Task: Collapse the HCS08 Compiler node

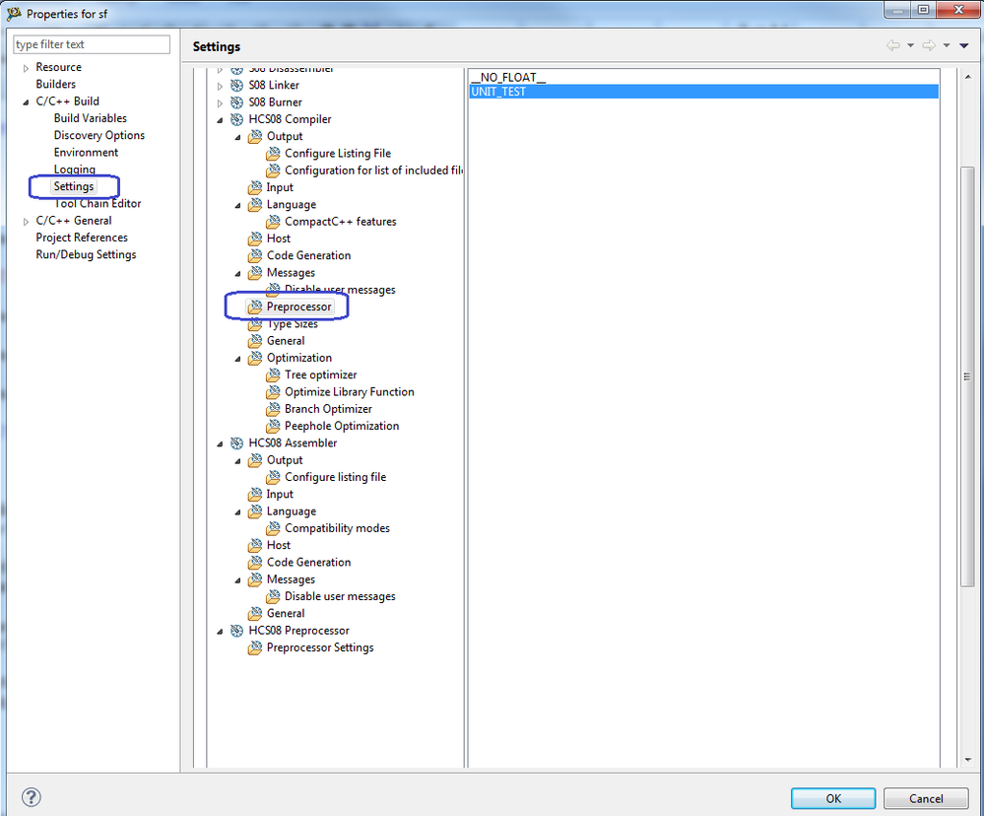Action: [220, 119]
